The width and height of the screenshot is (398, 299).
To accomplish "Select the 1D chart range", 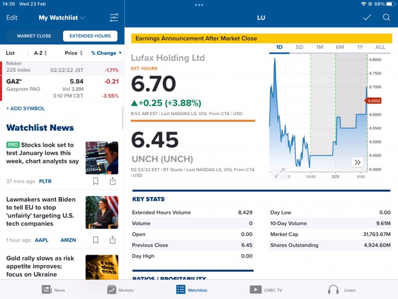I will (x=279, y=47).
